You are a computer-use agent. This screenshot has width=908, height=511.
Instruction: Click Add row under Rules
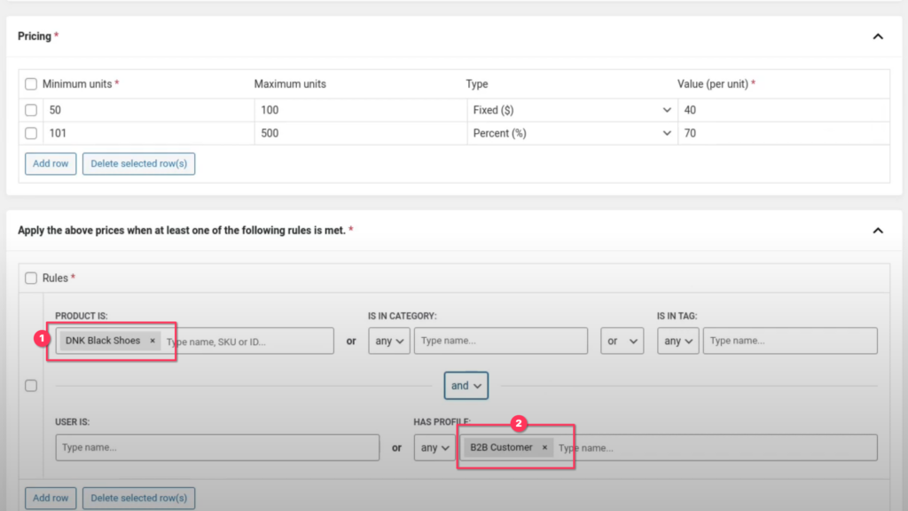pos(51,498)
